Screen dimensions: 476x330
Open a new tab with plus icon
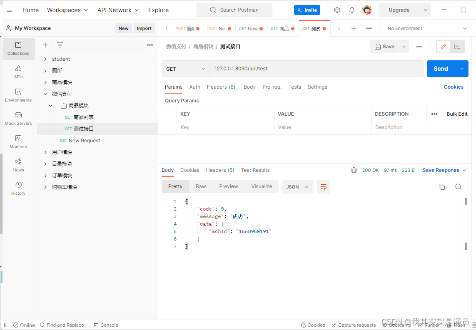(x=354, y=28)
